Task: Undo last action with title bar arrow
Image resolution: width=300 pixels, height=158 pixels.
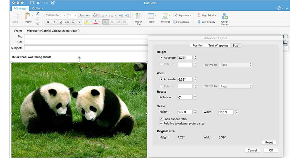Action: click(39, 3)
